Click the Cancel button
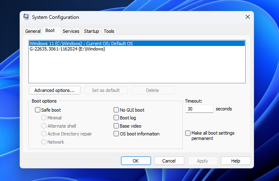Screen dimensions: 279x181 [x=169, y=161]
